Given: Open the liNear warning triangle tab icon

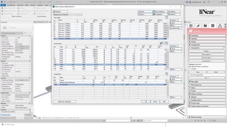Looking at the screenshot, I should pyautogui.click(x=220, y=26).
